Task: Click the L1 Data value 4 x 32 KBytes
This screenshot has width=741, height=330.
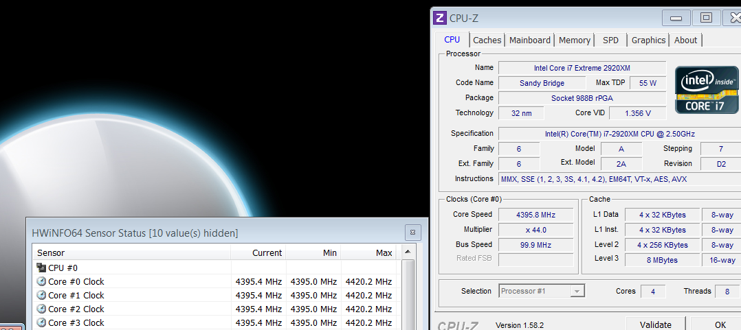Action: (x=662, y=215)
